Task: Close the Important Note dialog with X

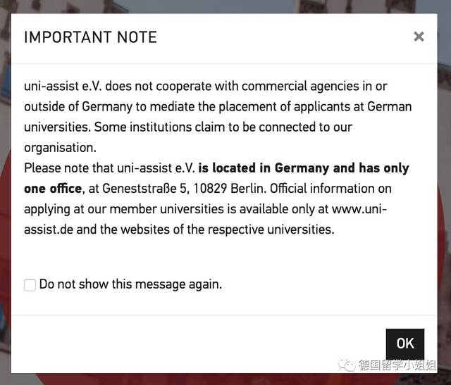Action: tap(419, 37)
